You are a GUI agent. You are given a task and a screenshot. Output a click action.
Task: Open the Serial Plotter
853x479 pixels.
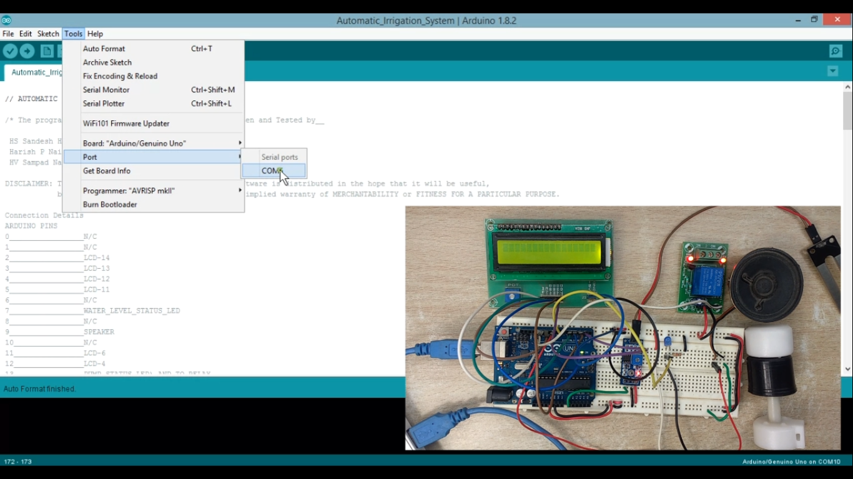click(x=104, y=104)
